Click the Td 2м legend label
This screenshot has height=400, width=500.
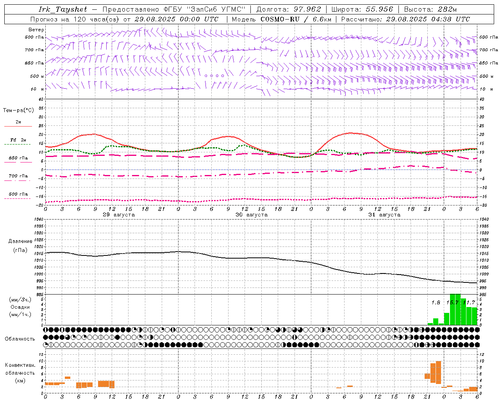point(18,140)
